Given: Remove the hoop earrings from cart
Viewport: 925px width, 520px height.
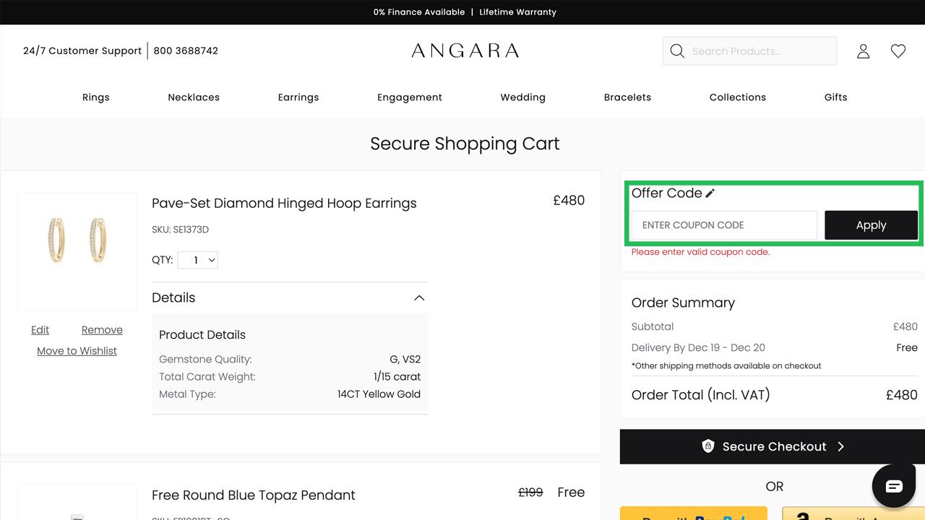Looking at the screenshot, I should point(102,330).
